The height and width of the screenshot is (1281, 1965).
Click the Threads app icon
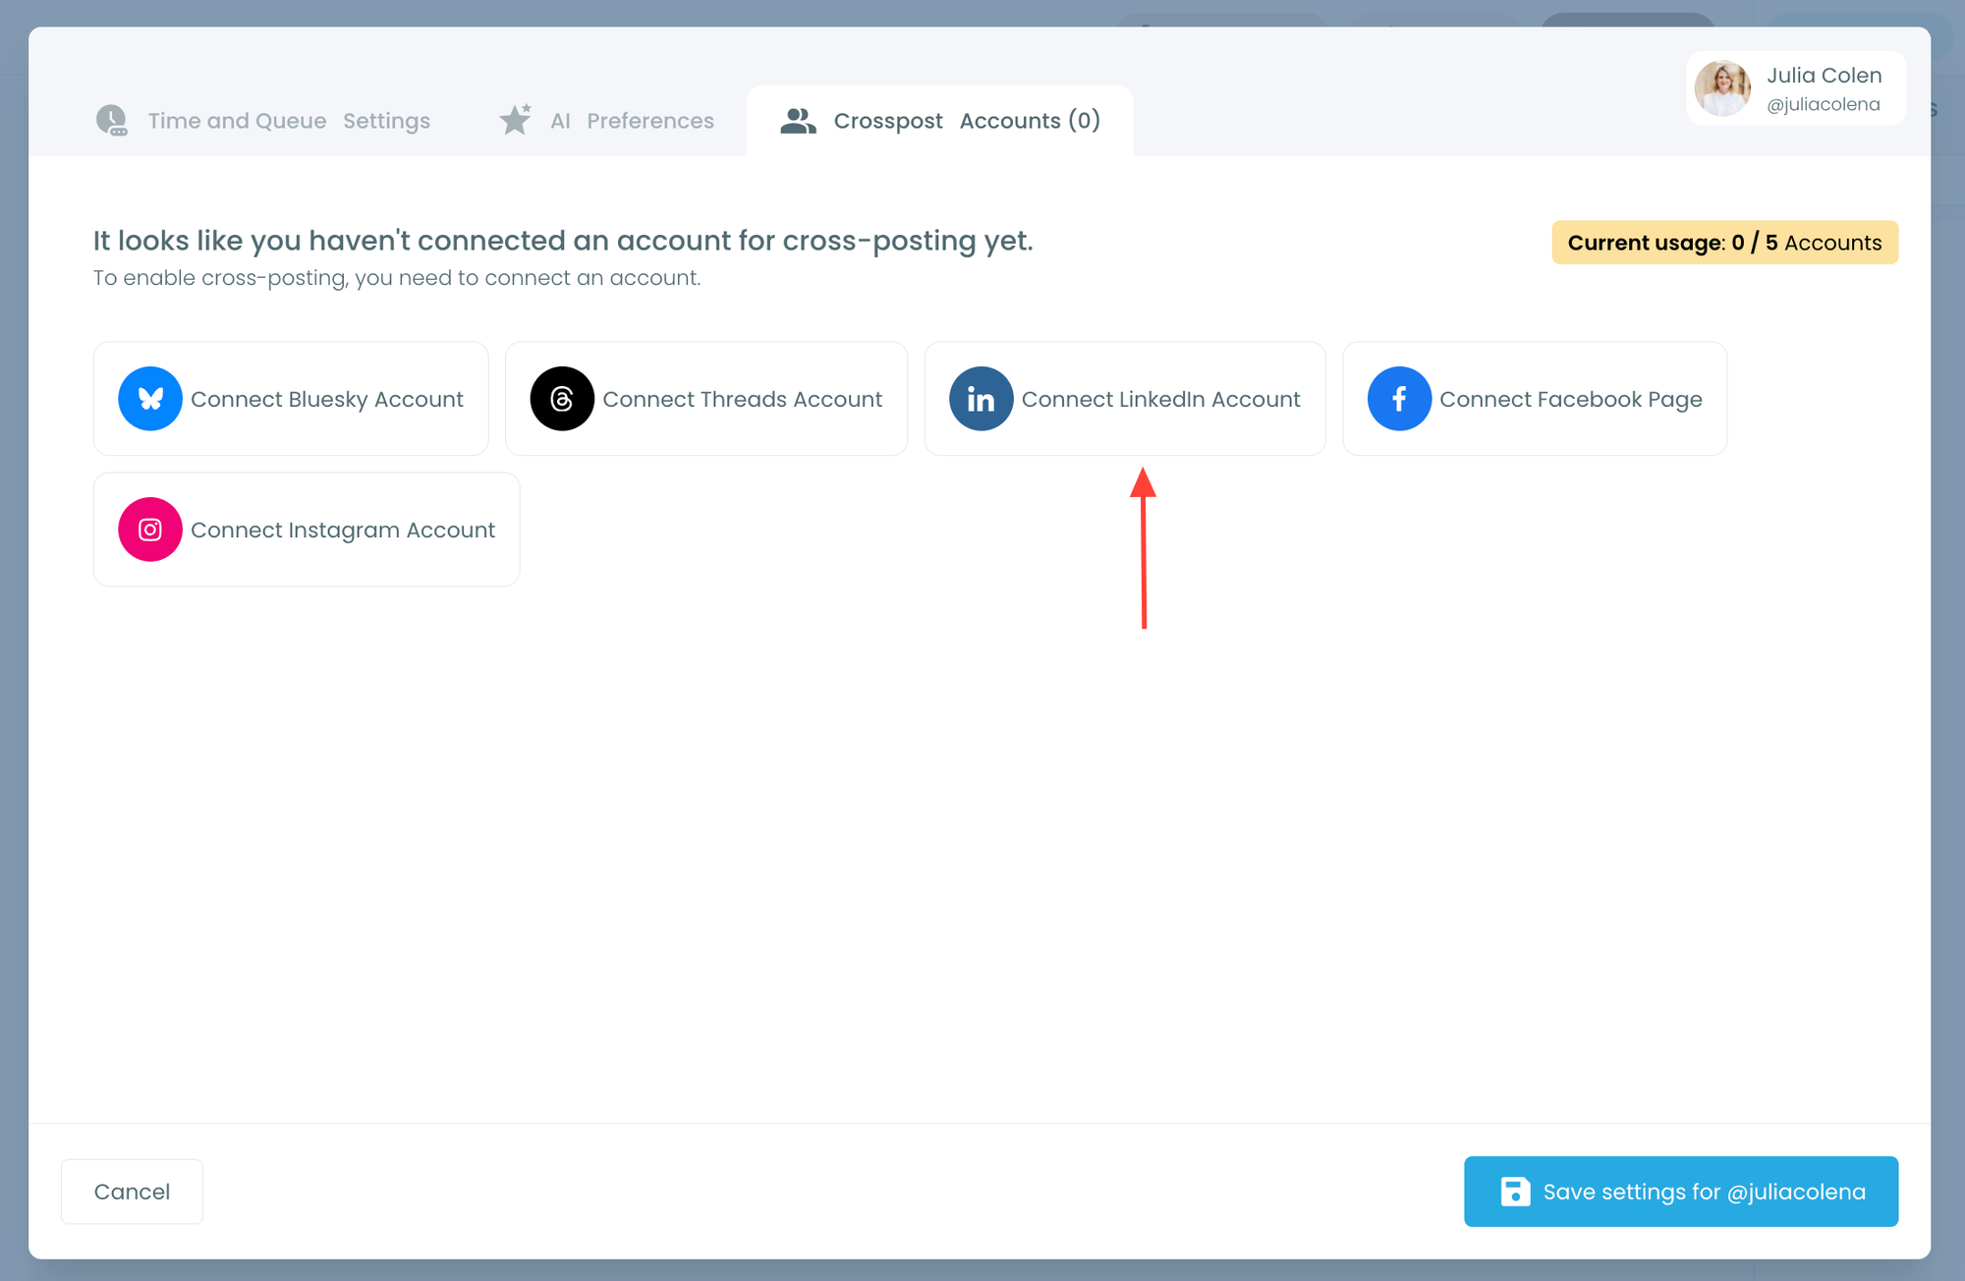(562, 399)
